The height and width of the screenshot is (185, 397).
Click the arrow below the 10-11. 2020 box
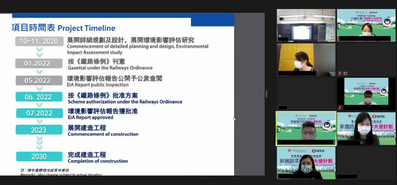tap(40, 52)
